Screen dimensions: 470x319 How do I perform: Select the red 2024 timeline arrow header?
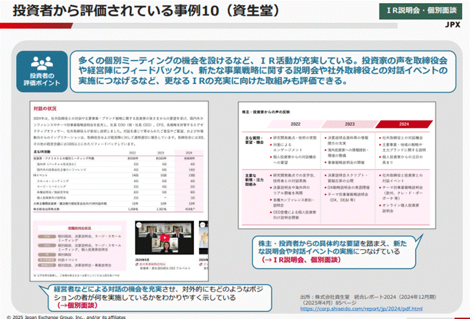(404, 123)
